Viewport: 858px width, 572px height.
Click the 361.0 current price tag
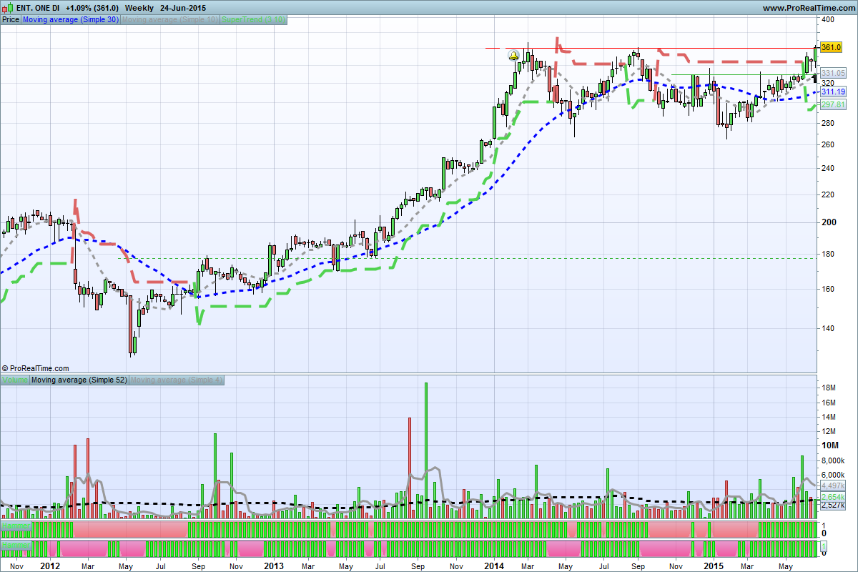(x=830, y=47)
